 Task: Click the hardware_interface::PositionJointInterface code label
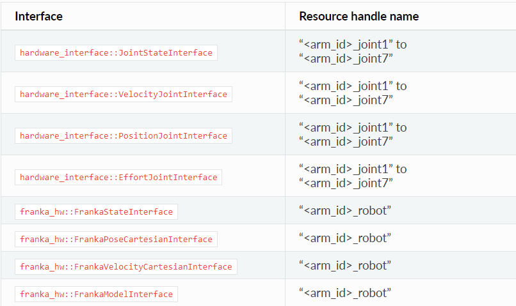[x=124, y=136]
